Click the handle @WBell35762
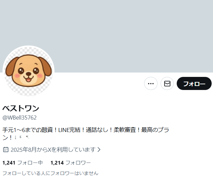 coord(19,118)
